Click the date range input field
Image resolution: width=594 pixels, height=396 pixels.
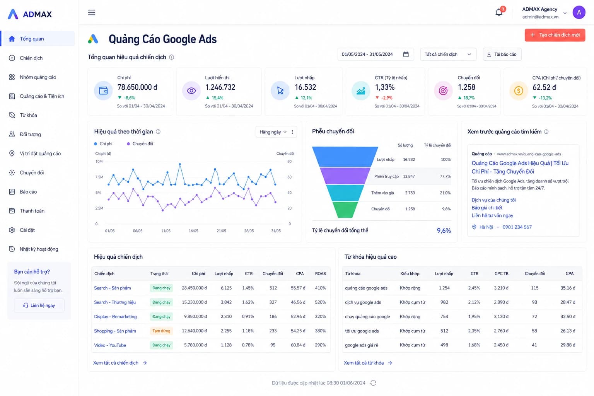click(x=376, y=55)
